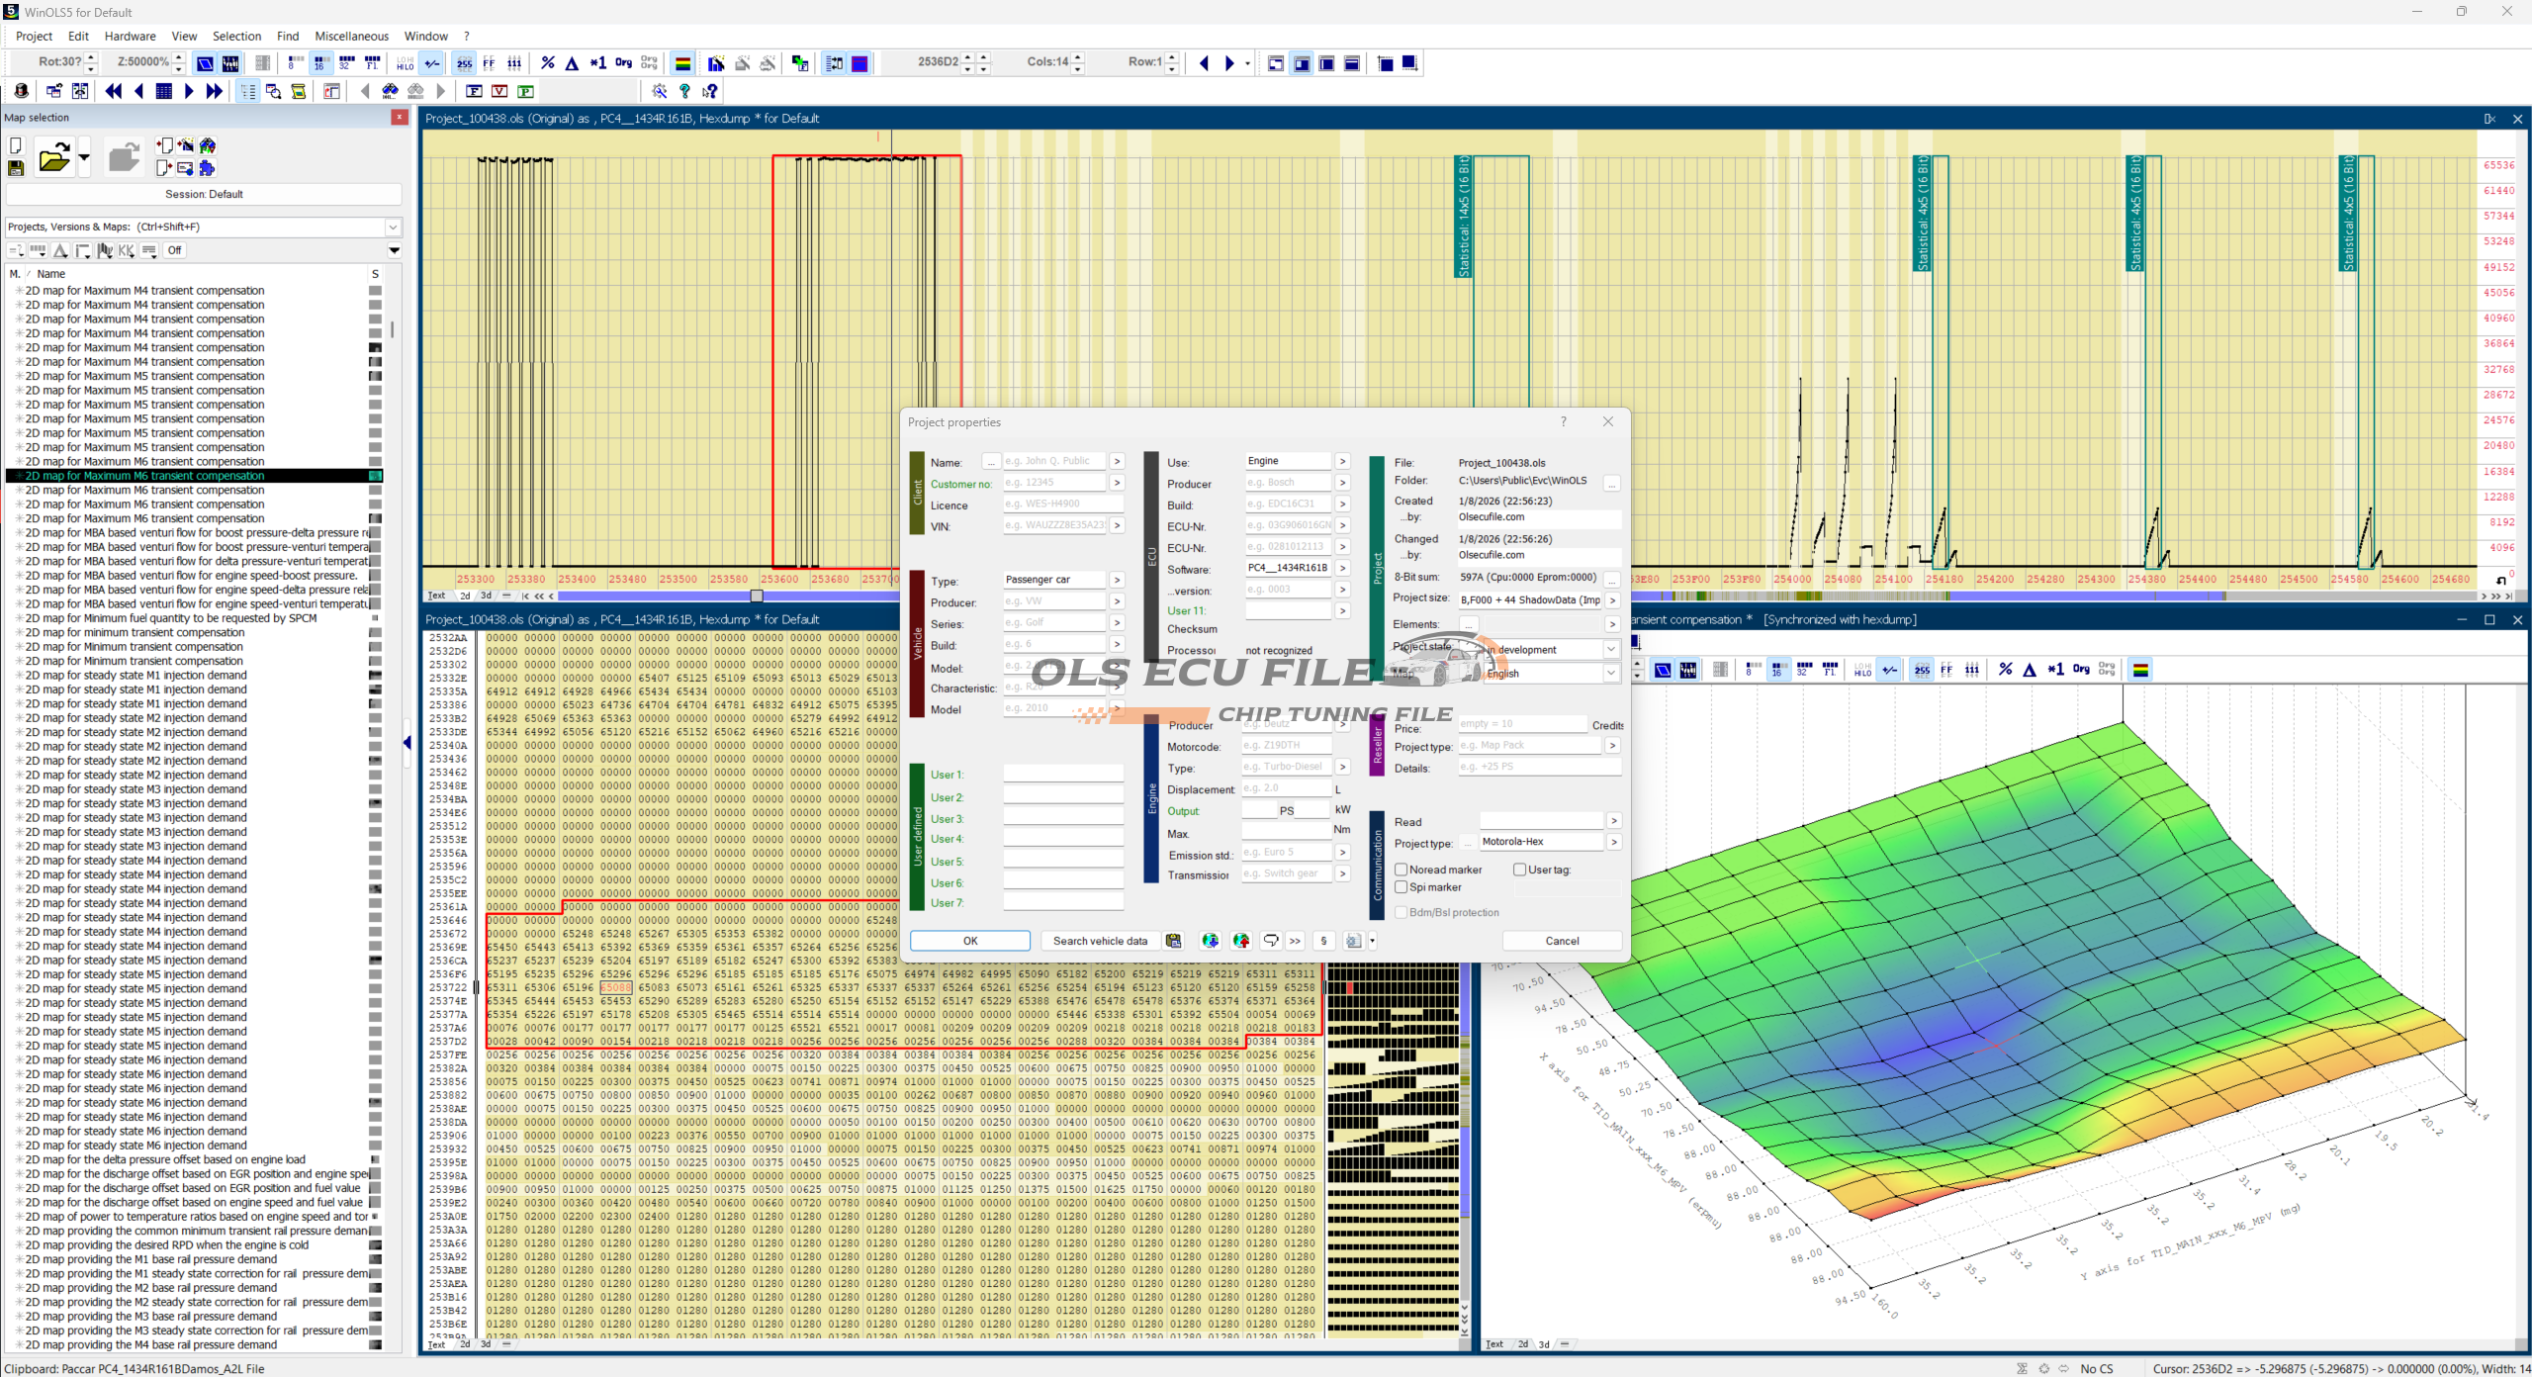Viewport: 2532px width, 1377px height.
Task: Expand the English language dropdown
Action: point(1611,674)
